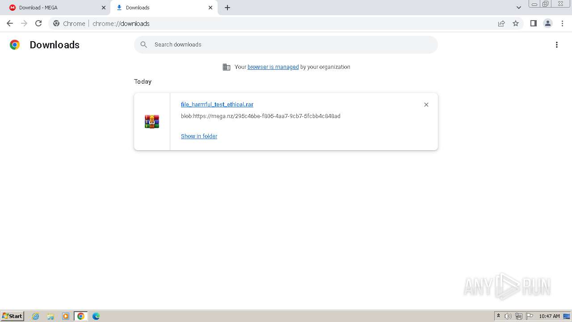Open Windows Media Player from taskbar
Image resolution: width=572 pixels, height=322 pixels.
[x=66, y=316]
